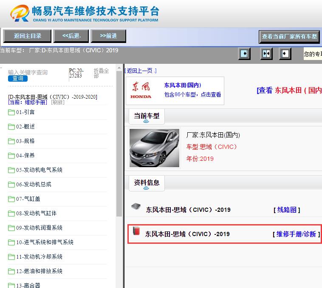The width and height of the screenshot is (322, 288).
Task: Expand the 12-燃油和排放系统 tree item
Action: [x=39, y=271]
